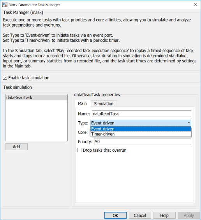Enable Drop tasks that overrun
201x220 pixels.
coord(79,150)
